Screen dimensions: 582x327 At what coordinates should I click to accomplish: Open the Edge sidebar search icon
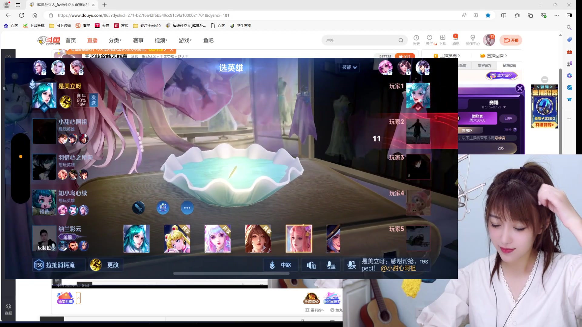point(569,28)
